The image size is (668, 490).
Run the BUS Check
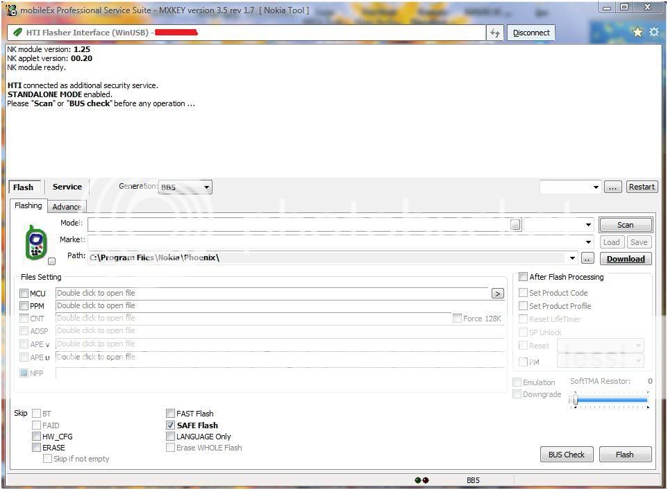point(567,455)
